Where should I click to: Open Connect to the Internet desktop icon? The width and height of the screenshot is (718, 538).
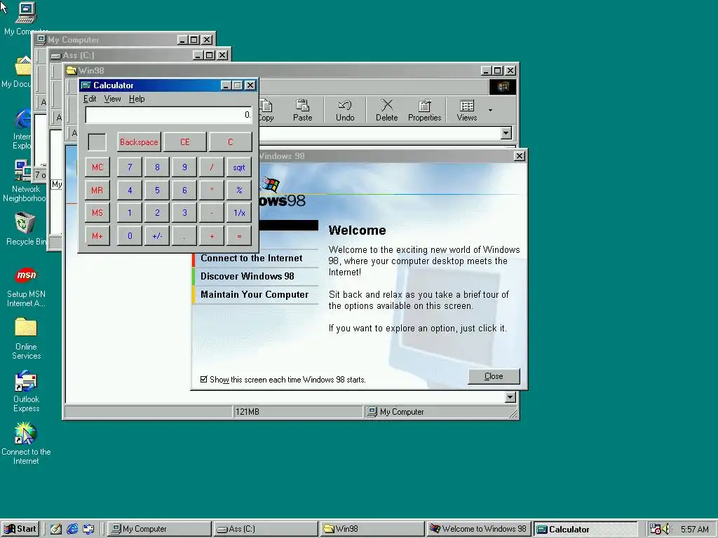tap(26, 443)
